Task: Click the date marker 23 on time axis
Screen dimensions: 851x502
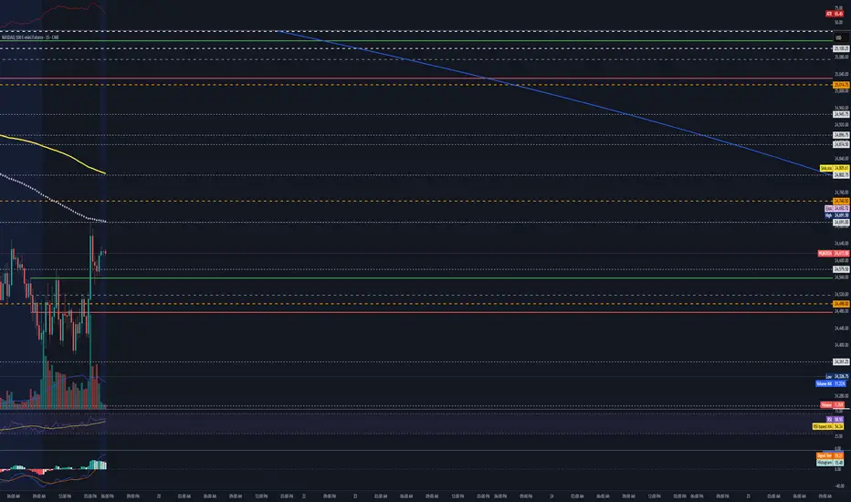Action: [x=355, y=496]
